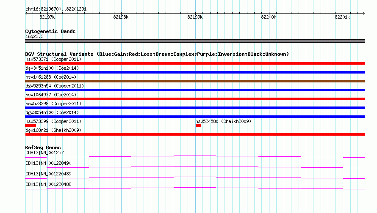Screen dimensions: 377x213
Task: Click the blue dgv5253n54 variant bar
Action: [195, 90]
